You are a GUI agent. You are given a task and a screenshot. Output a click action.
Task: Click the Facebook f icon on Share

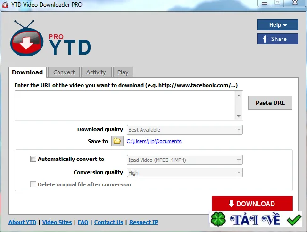(x=265, y=39)
